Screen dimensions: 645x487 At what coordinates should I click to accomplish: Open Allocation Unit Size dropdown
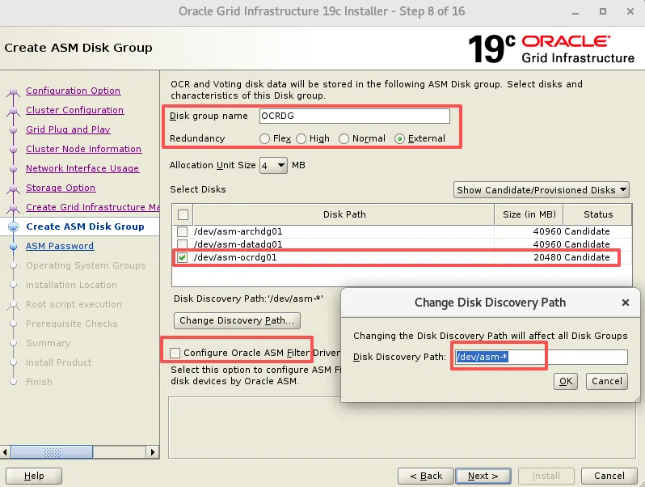point(273,166)
